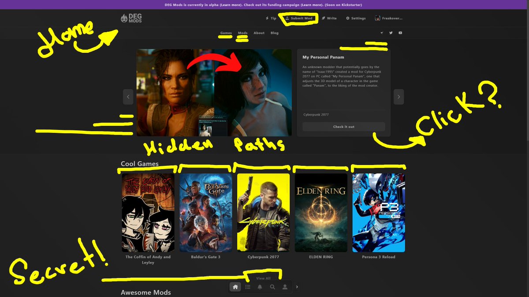Screen dimensions: 529x297
Task: Click the list icon in bottom dock
Action: (248, 287)
